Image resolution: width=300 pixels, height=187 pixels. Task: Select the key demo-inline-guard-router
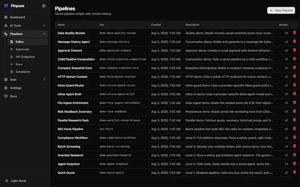point(117,86)
